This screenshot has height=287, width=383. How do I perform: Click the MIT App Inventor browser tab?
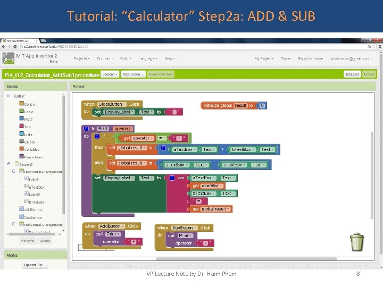pos(21,41)
